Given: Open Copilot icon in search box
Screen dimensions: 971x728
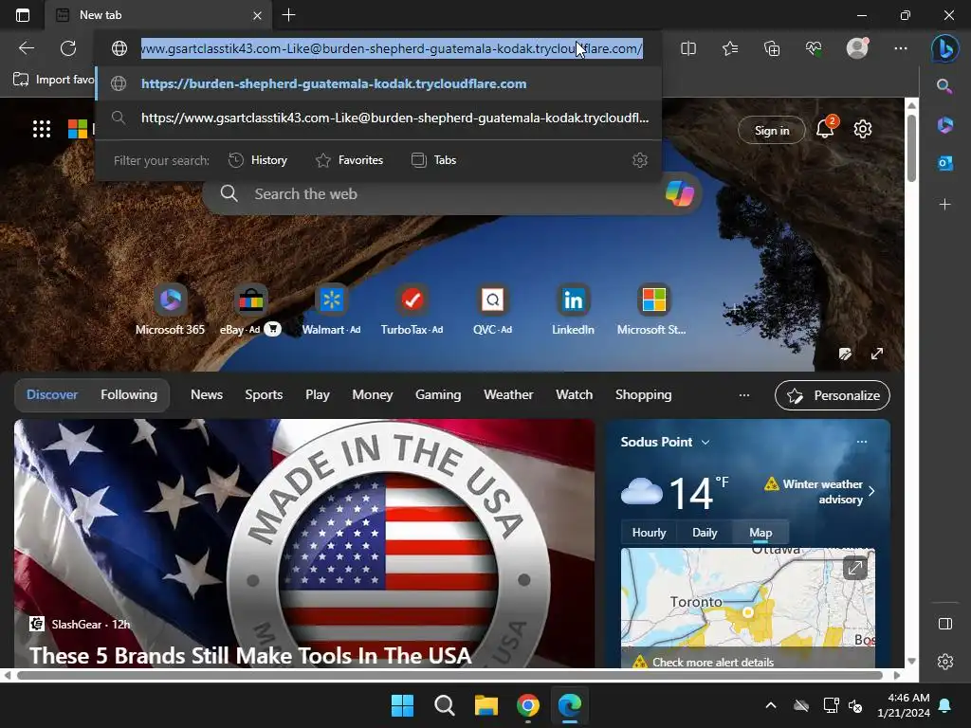Looking at the screenshot, I should 679,193.
